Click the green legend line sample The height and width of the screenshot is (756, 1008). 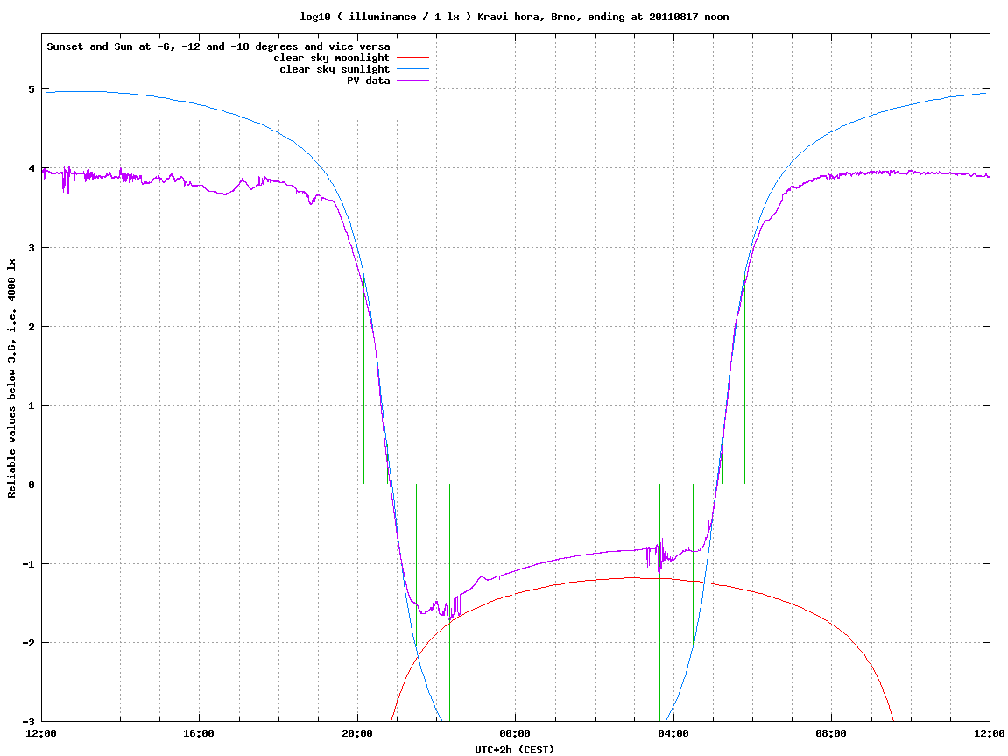(412, 46)
